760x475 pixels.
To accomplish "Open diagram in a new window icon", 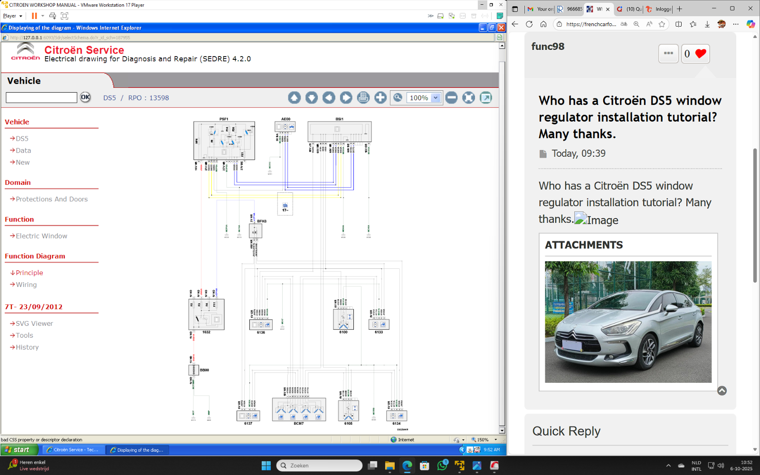I will pos(486,97).
